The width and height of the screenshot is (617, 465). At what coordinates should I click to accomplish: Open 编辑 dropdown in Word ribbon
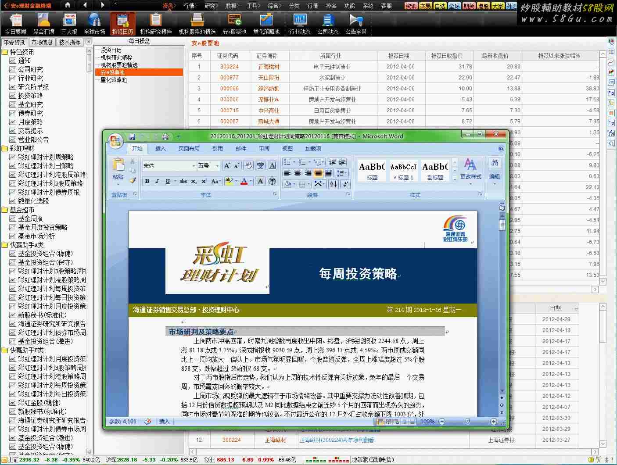click(495, 171)
